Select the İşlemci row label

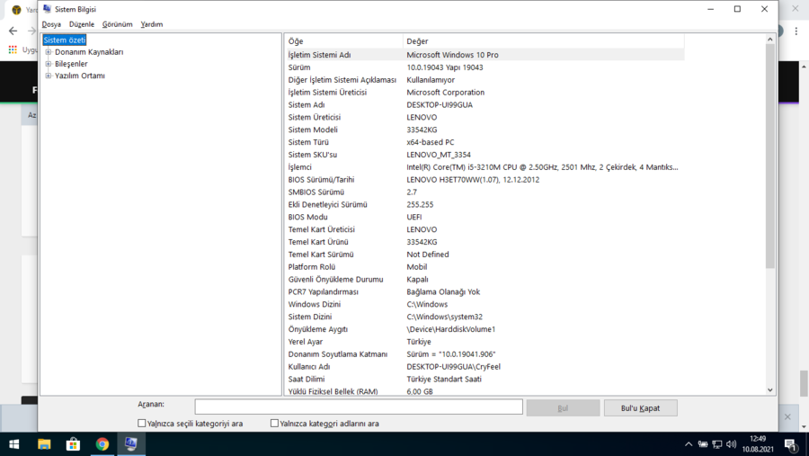299,167
